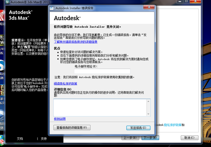Open the read privacy policy (阅读隐私保护政策) link
Screen dimensions: 211x147
(x=65, y=84)
